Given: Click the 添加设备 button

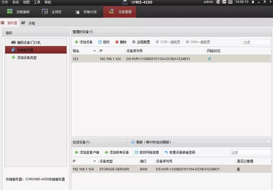Looking at the screenshot, I should click(84, 42).
